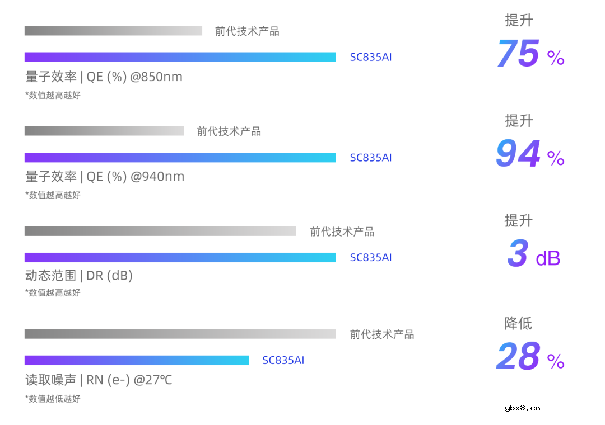The width and height of the screenshot is (605, 425).
Task: Click the SC835AI gradient bar for read noise
Action: (136, 360)
